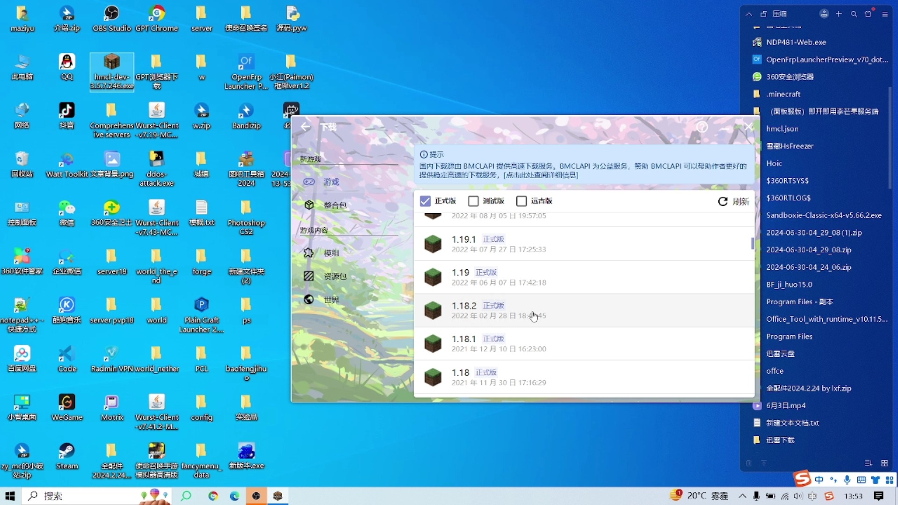Viewport: 898px width, 505px height.
Task: Open the hamburger menu in organizer panel
Action: coord(884,14)
